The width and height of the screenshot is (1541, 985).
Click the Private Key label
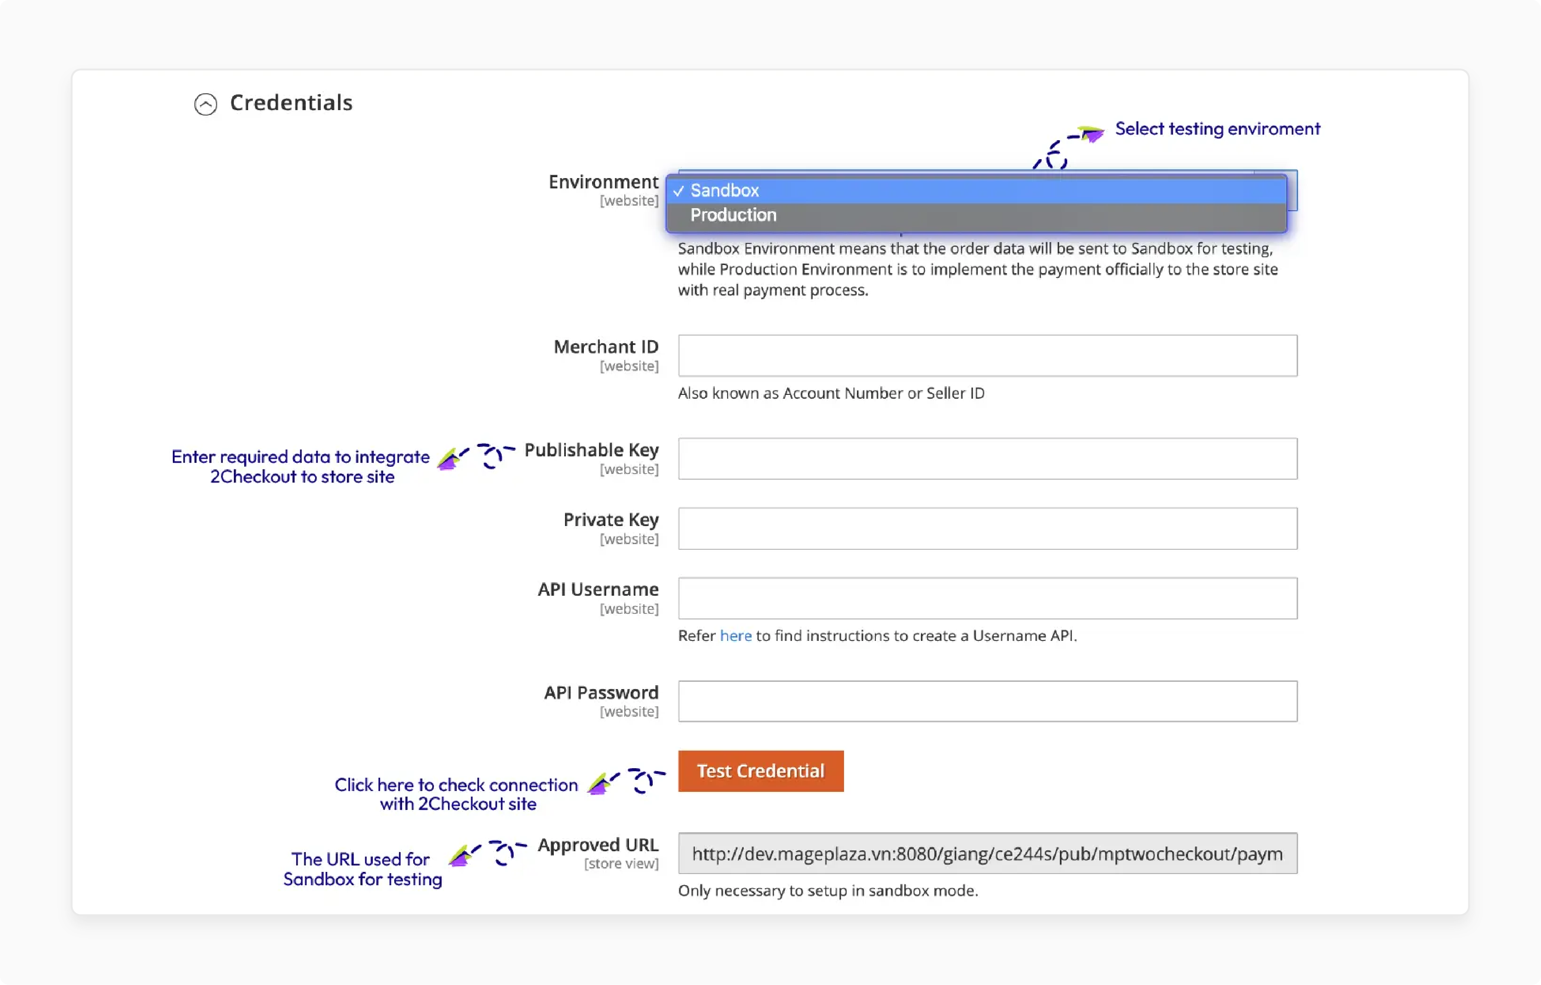[611, 520]
